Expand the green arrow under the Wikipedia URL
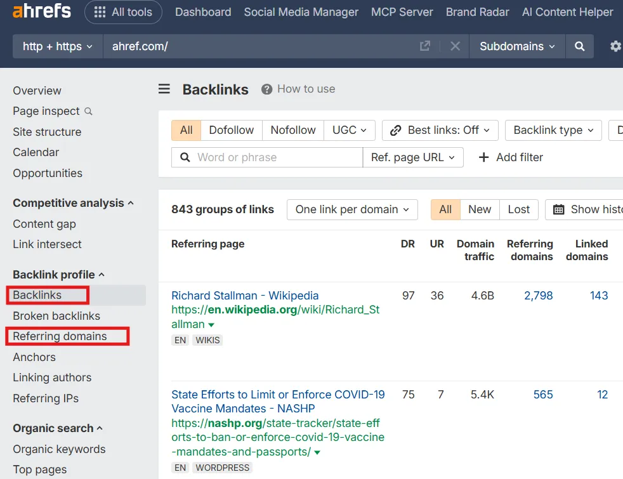623x479 pixels. 211,324
